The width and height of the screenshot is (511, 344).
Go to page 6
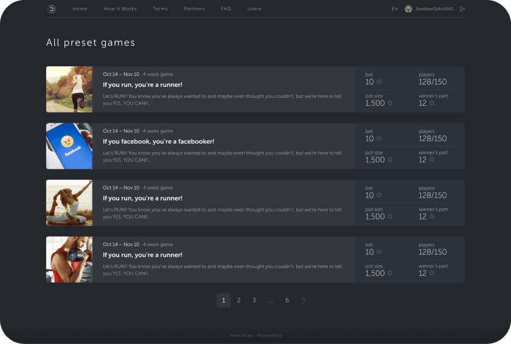[x=287, y=300]
